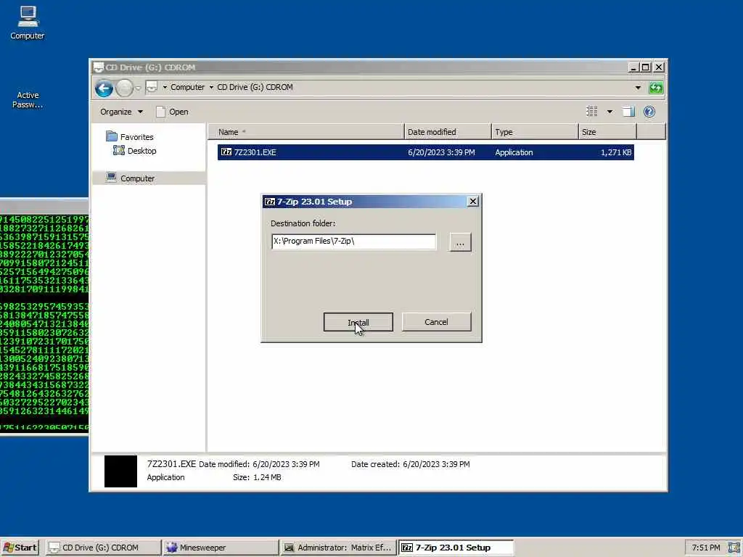Go back with the Explorer back arrow

coord(104,88)
